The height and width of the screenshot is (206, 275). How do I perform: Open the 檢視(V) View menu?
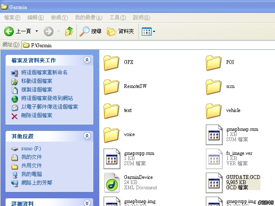click(x=59, y=18)
